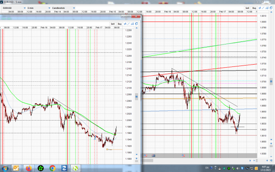The width and height of the screenshot is (275, 172).
Task: Maximize the front chart window
Action: pyautogui.click(x=129, y=16)
